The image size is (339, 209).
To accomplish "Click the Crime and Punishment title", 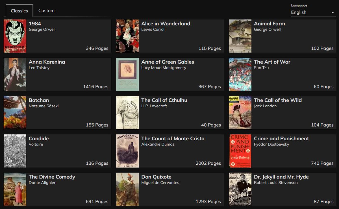I will pos(281,139).
